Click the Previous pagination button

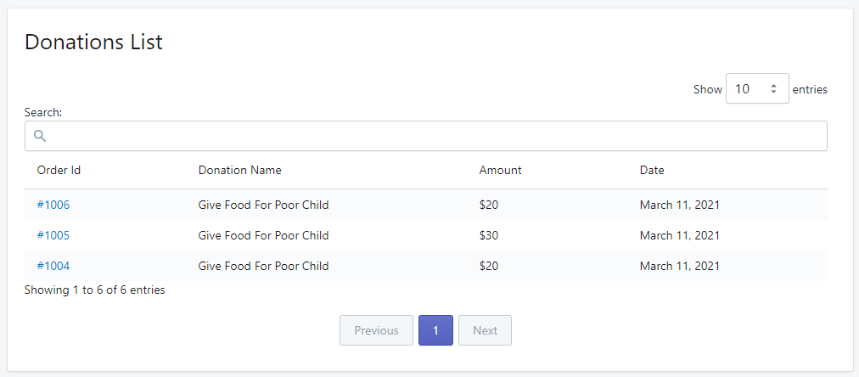tap(376, 330)
